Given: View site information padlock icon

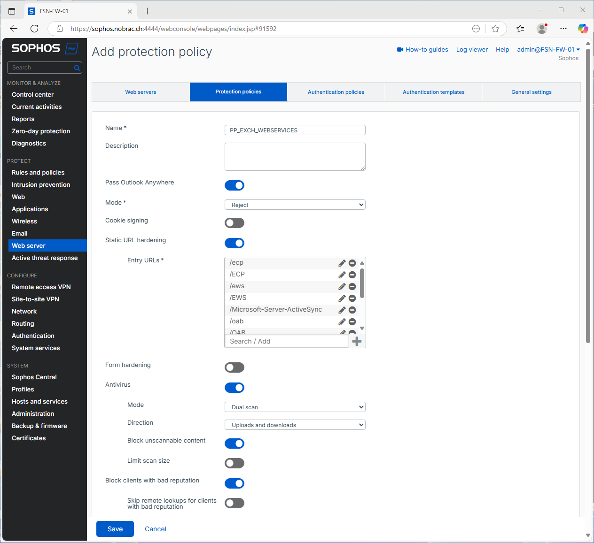Looking at the screenshot, I should coord(60,29).
